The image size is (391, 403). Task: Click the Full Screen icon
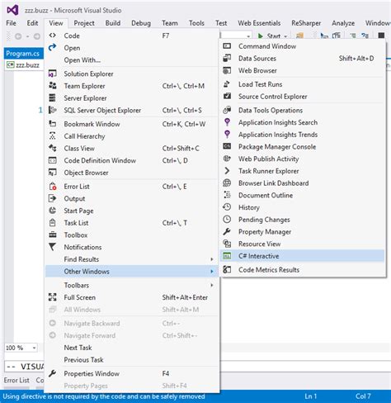[x=52, y=297]
